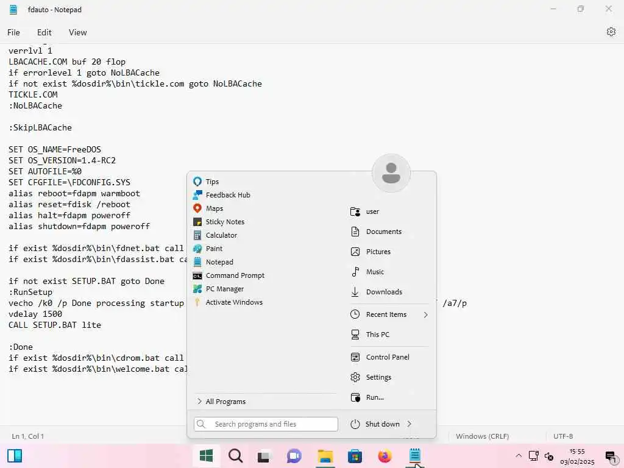The width and height of the screenshot is (624, 468).
Task: Open Task View on taskbar
Action: 263,456
